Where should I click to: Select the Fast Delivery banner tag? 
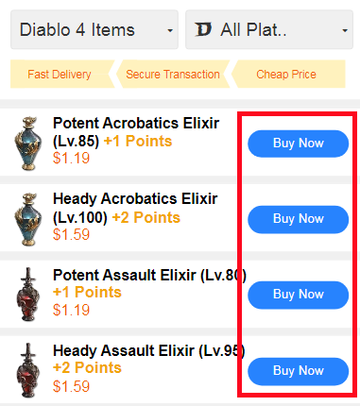pos(60,75)
